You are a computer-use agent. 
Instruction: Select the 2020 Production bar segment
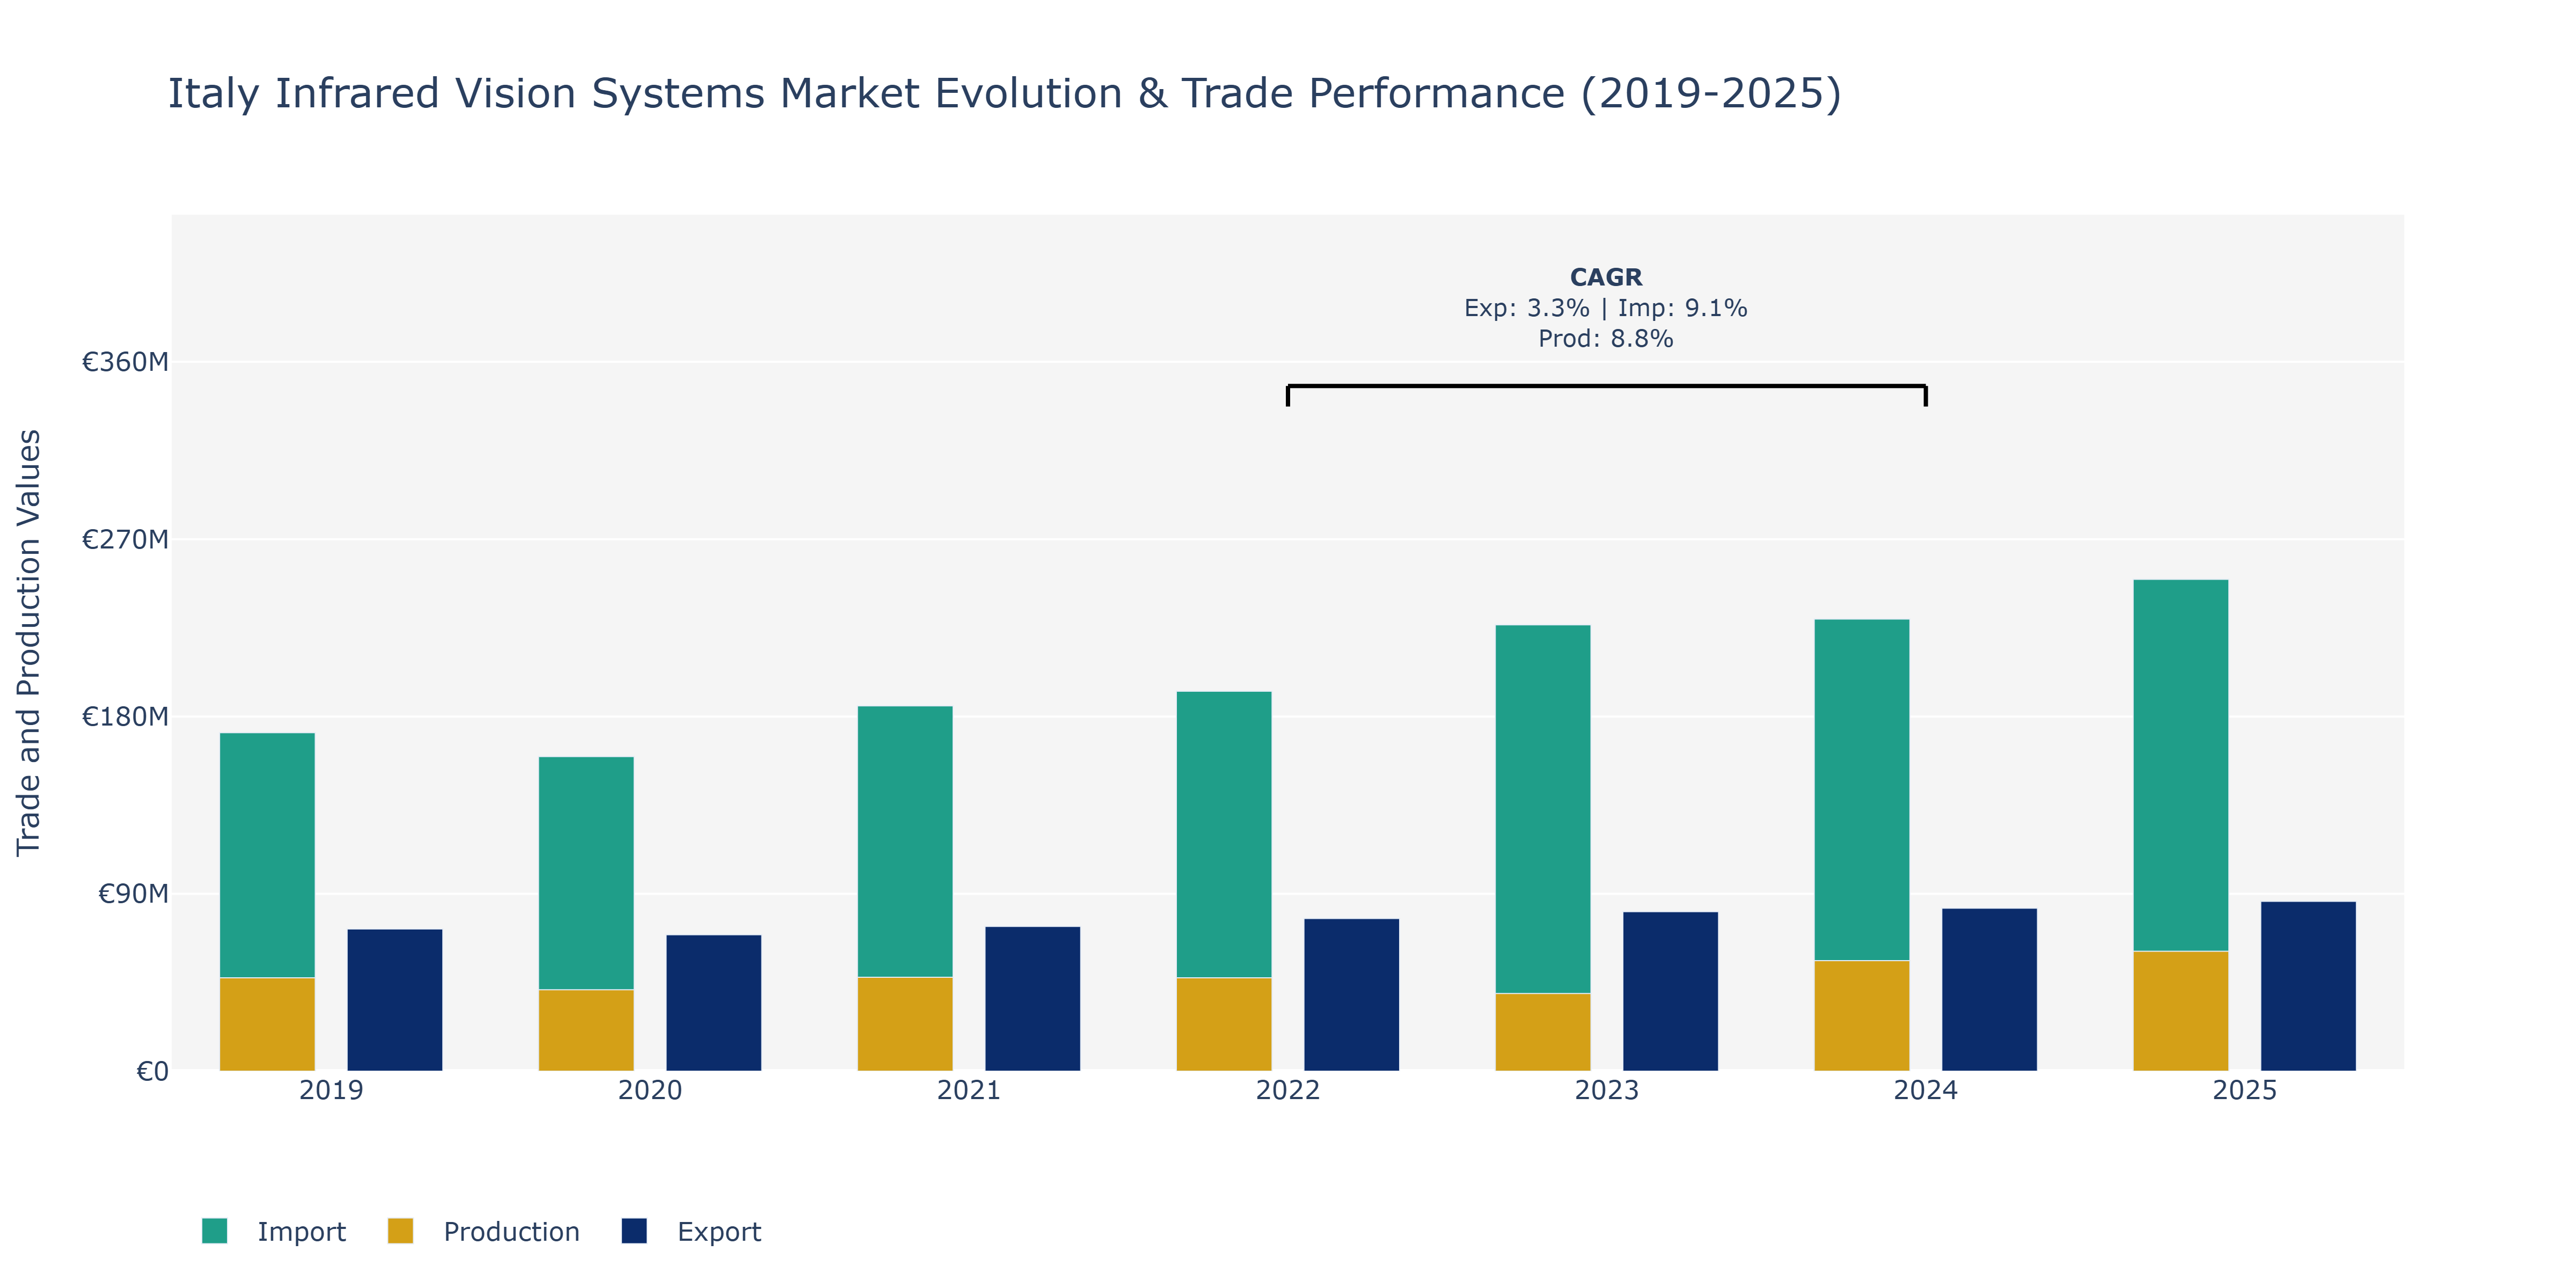(586, 1030)
